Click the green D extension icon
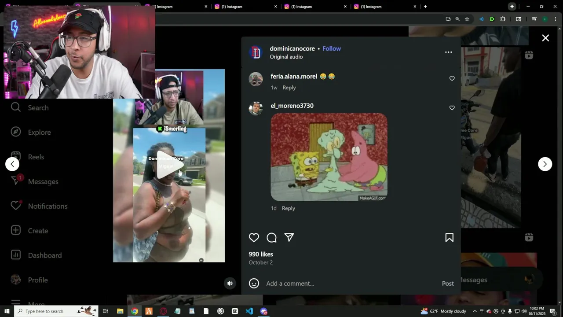The height and width of the screenshot is (317, 563). (x=492, y=19)
